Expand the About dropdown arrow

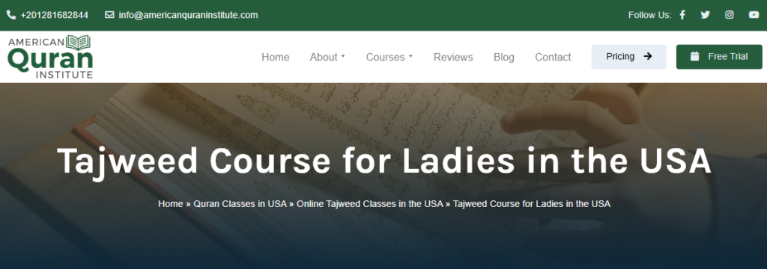click(343, 56)
